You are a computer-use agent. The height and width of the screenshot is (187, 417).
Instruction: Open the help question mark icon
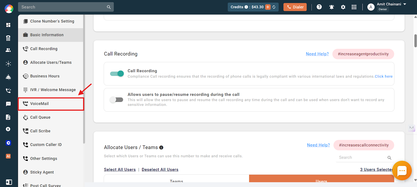coord(319,7)
